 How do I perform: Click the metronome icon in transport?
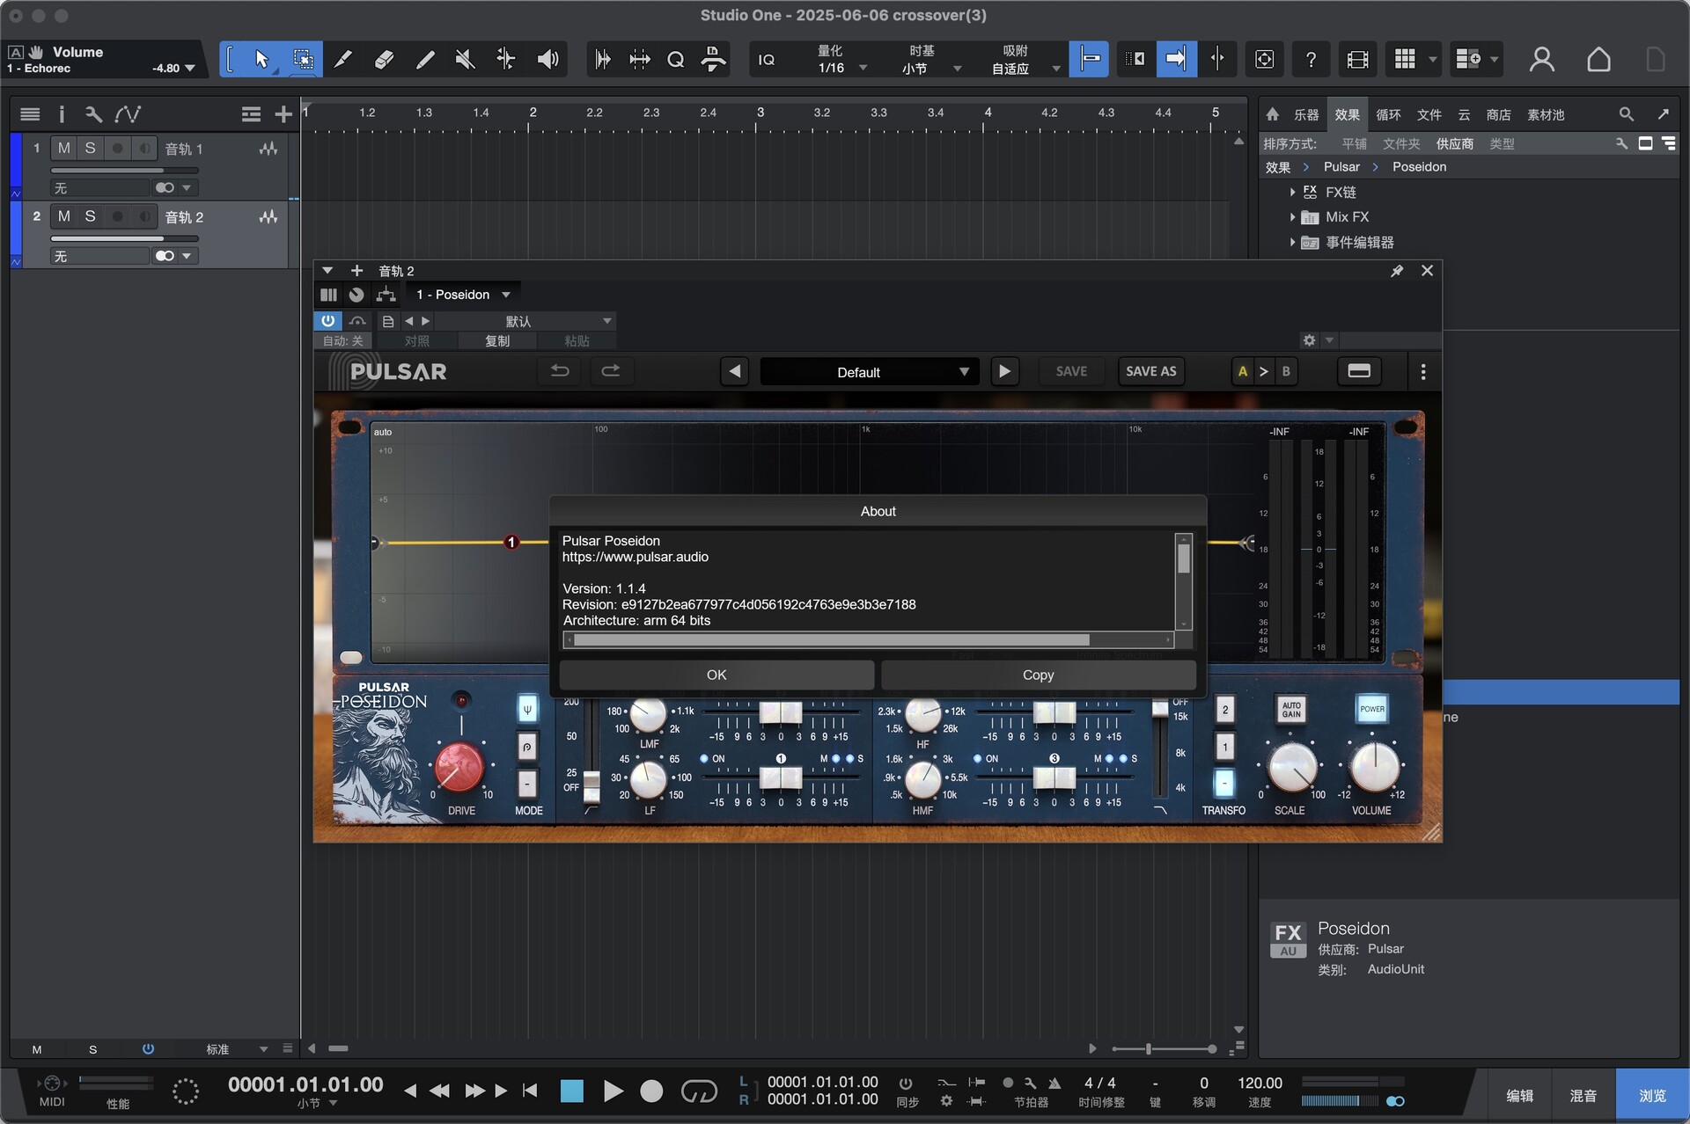1054,1084
